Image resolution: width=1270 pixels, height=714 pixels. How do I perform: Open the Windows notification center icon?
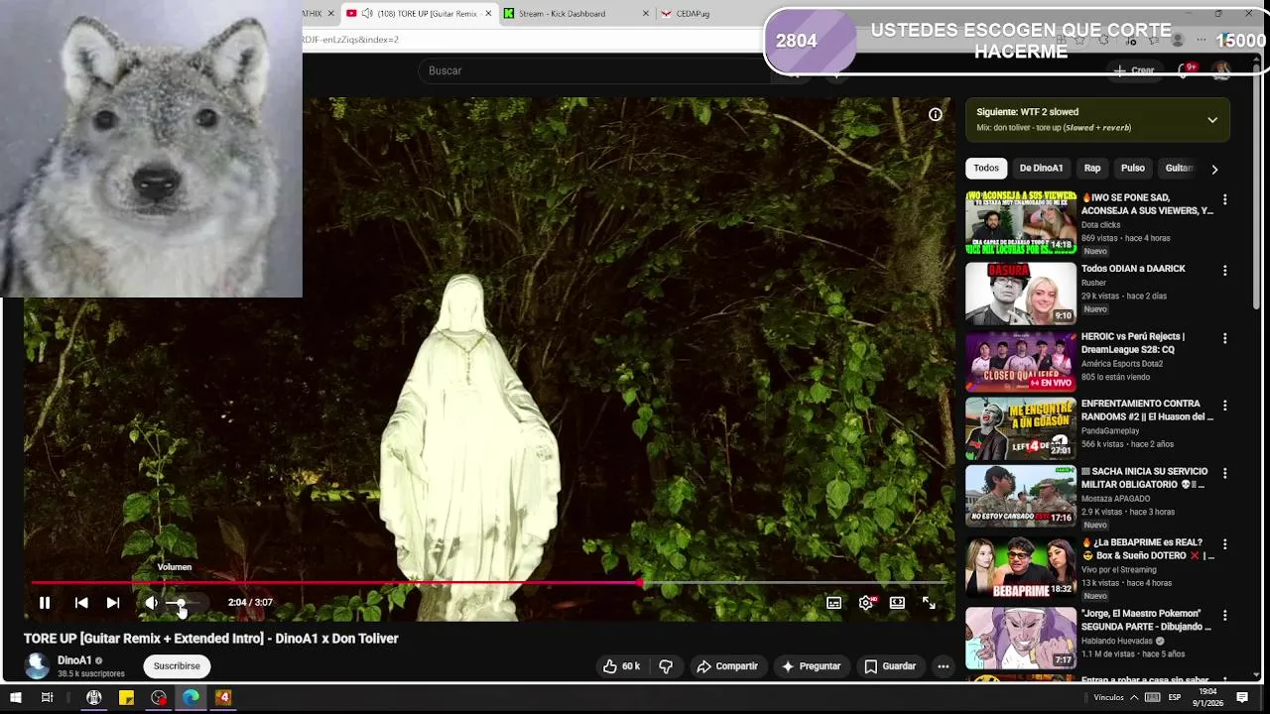pyautogui.click(x=1242, y=698)
